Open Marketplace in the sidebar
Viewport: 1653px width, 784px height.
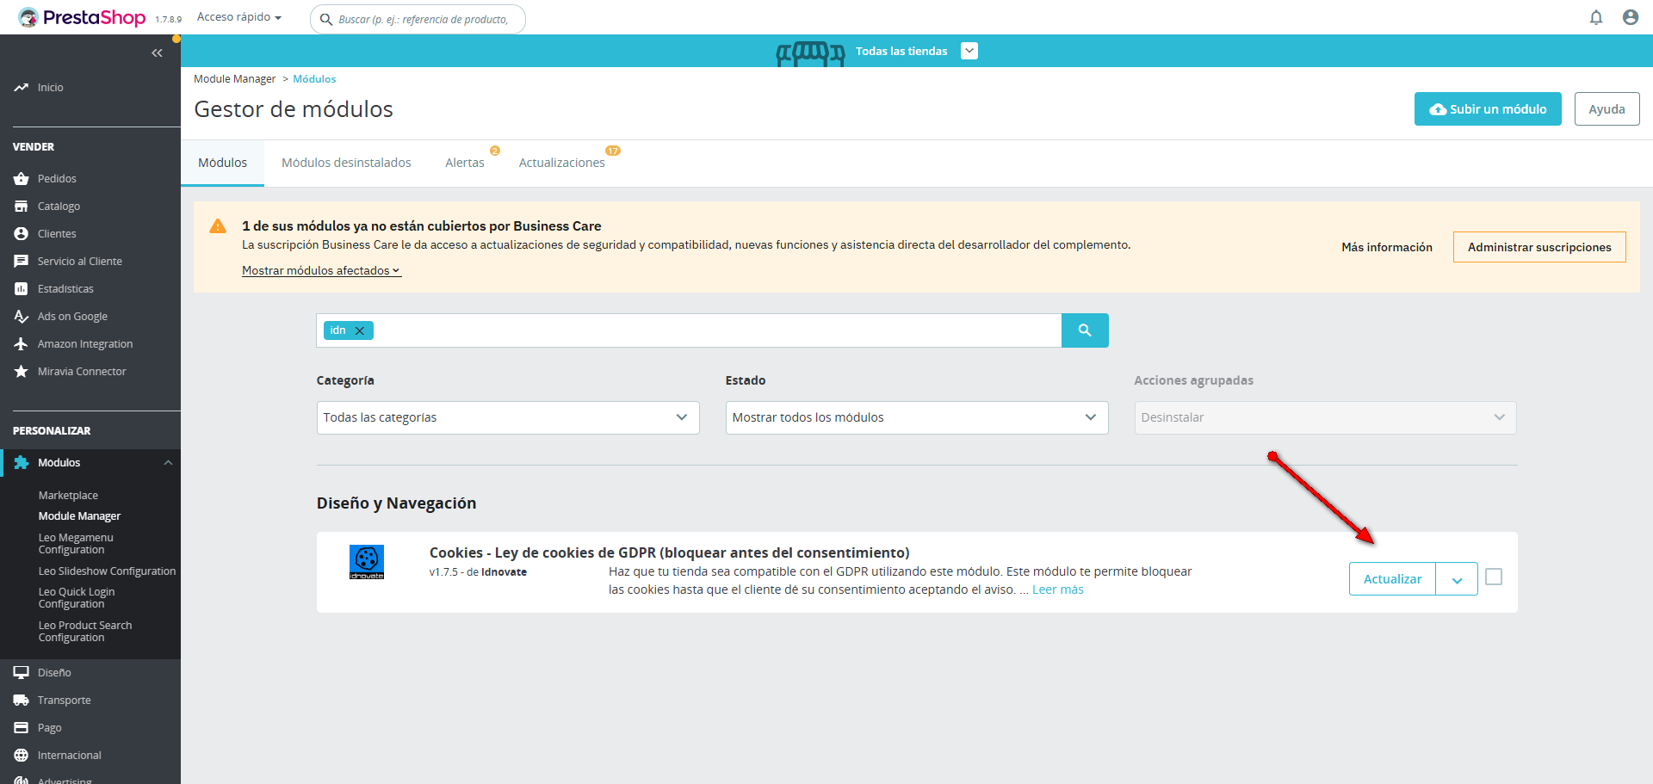tap(68, 496)
